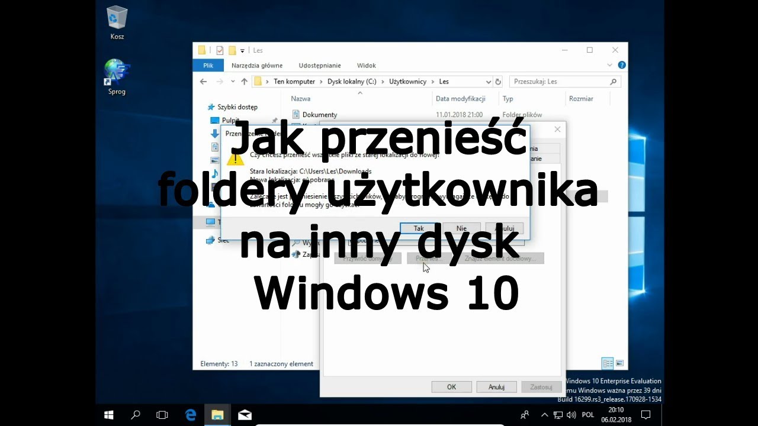Switch Explorer to details view icon
This screenshot has width=758, height=426.
607,363
